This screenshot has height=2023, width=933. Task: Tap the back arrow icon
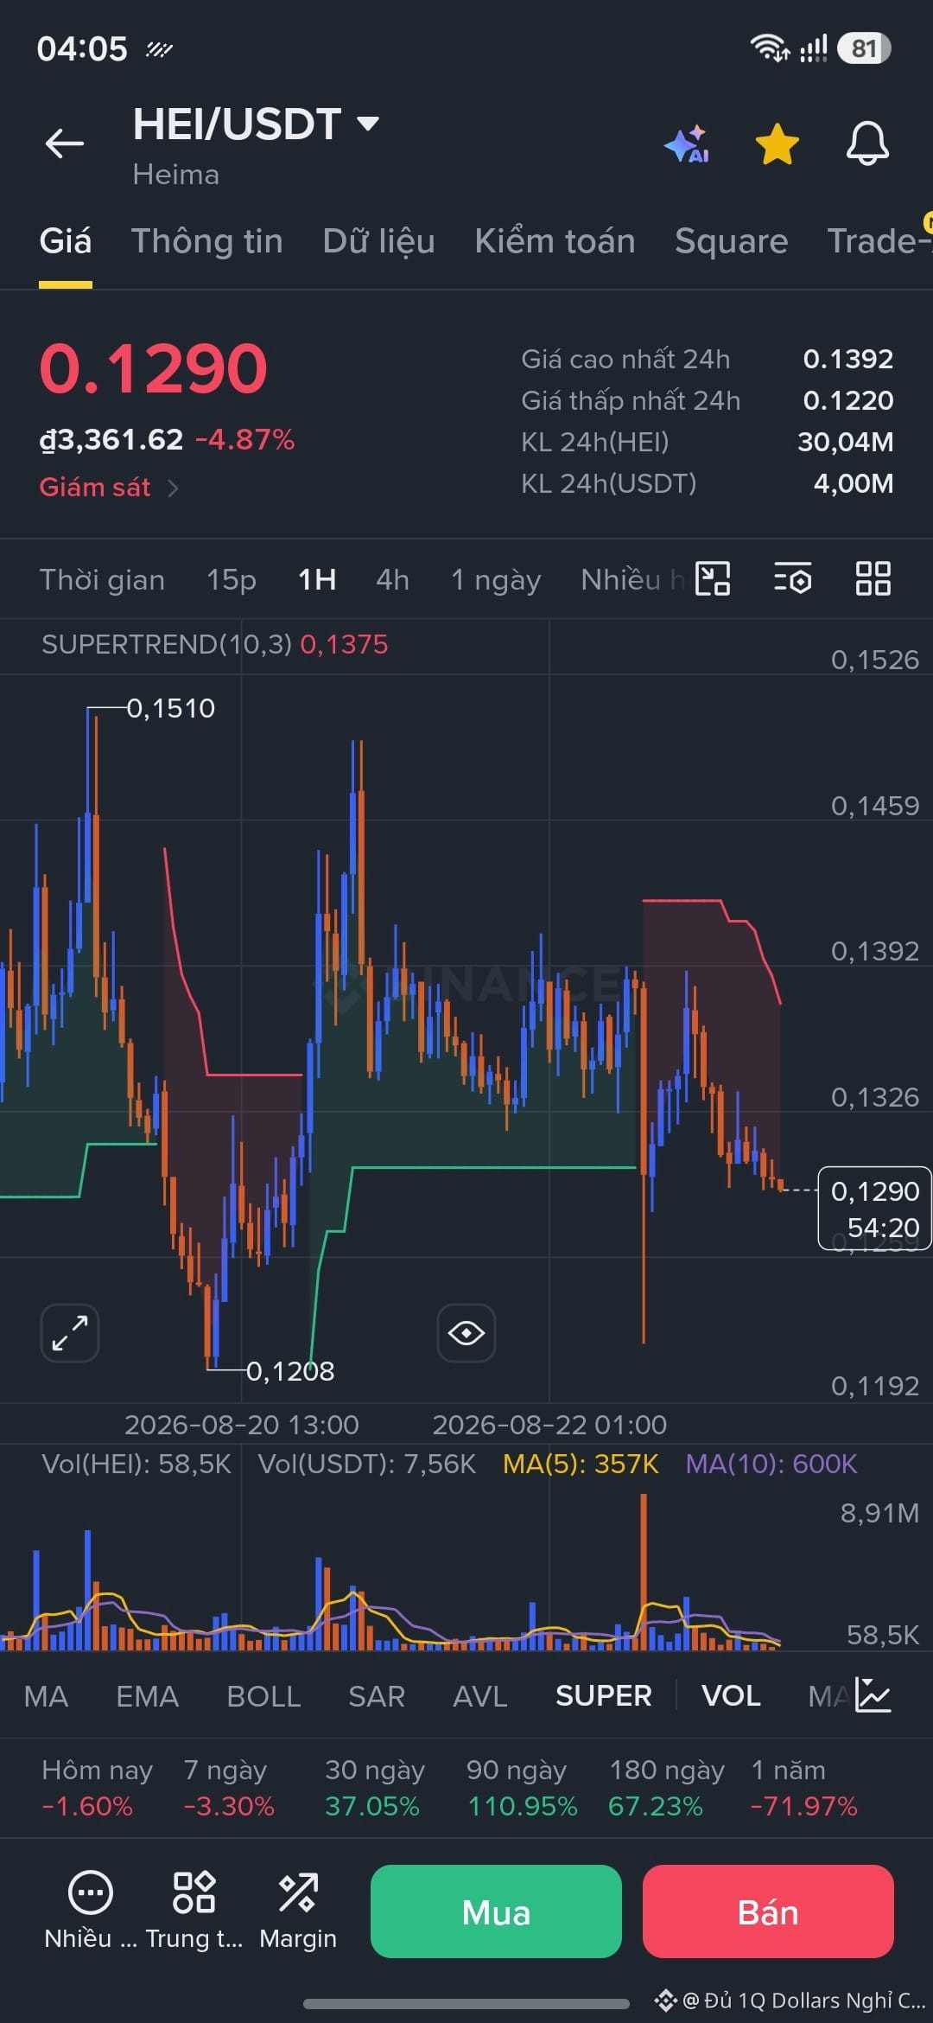(65, 144)
